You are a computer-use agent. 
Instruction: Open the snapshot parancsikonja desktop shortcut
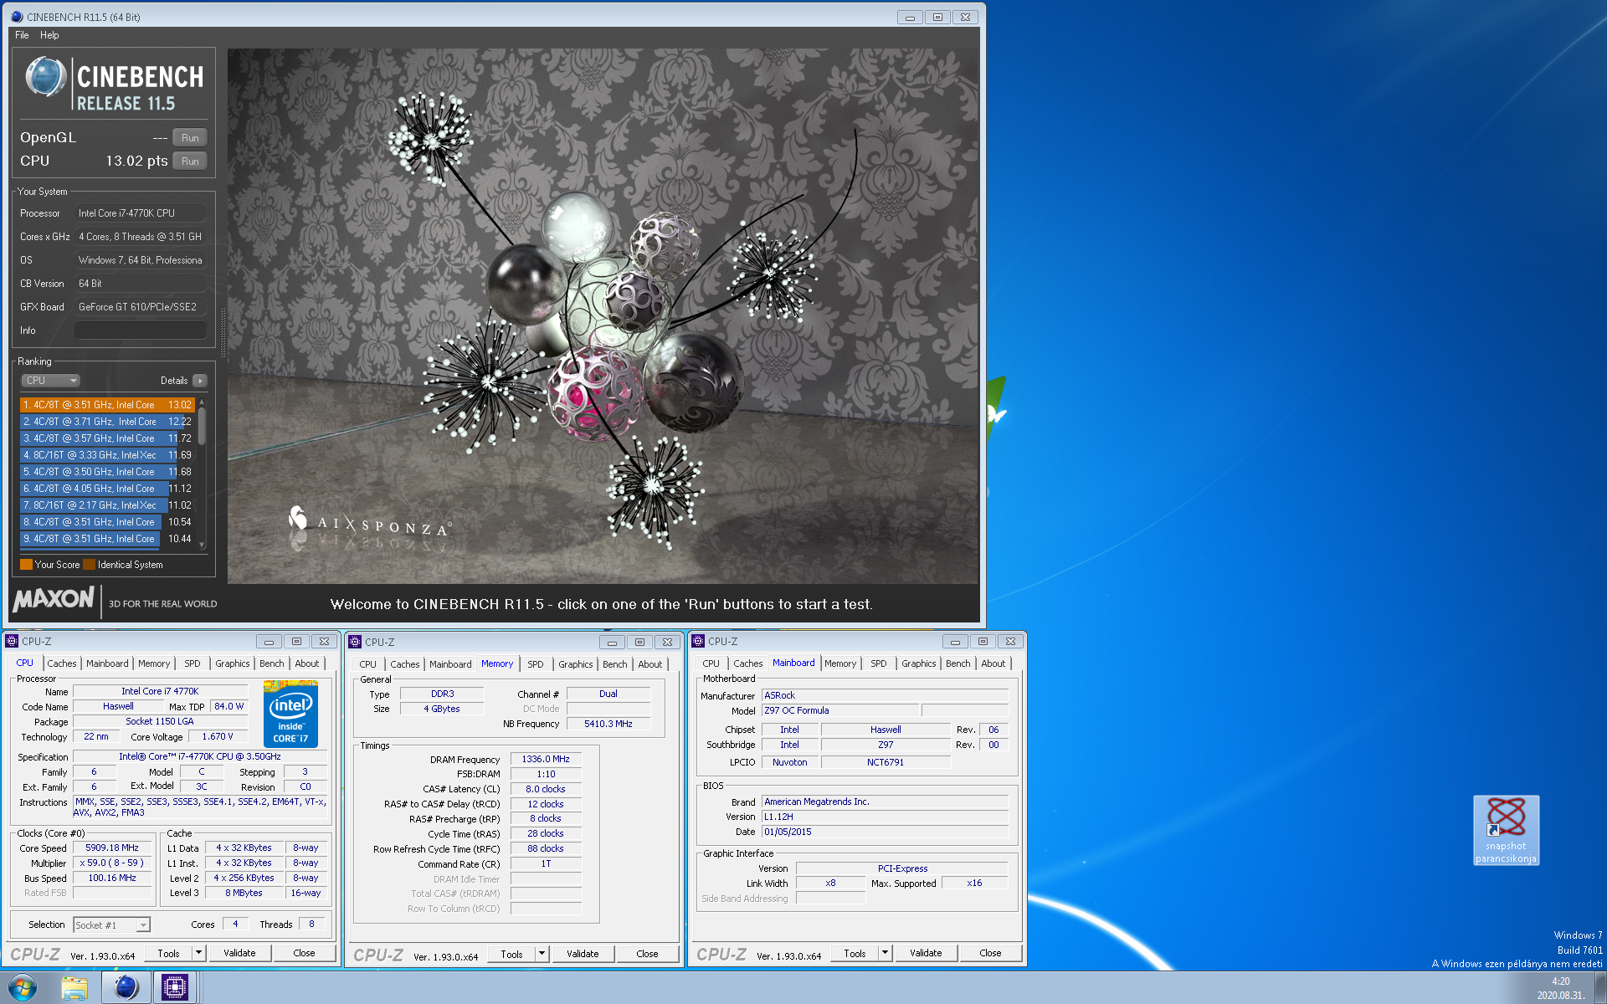(x=1506, y=830)
